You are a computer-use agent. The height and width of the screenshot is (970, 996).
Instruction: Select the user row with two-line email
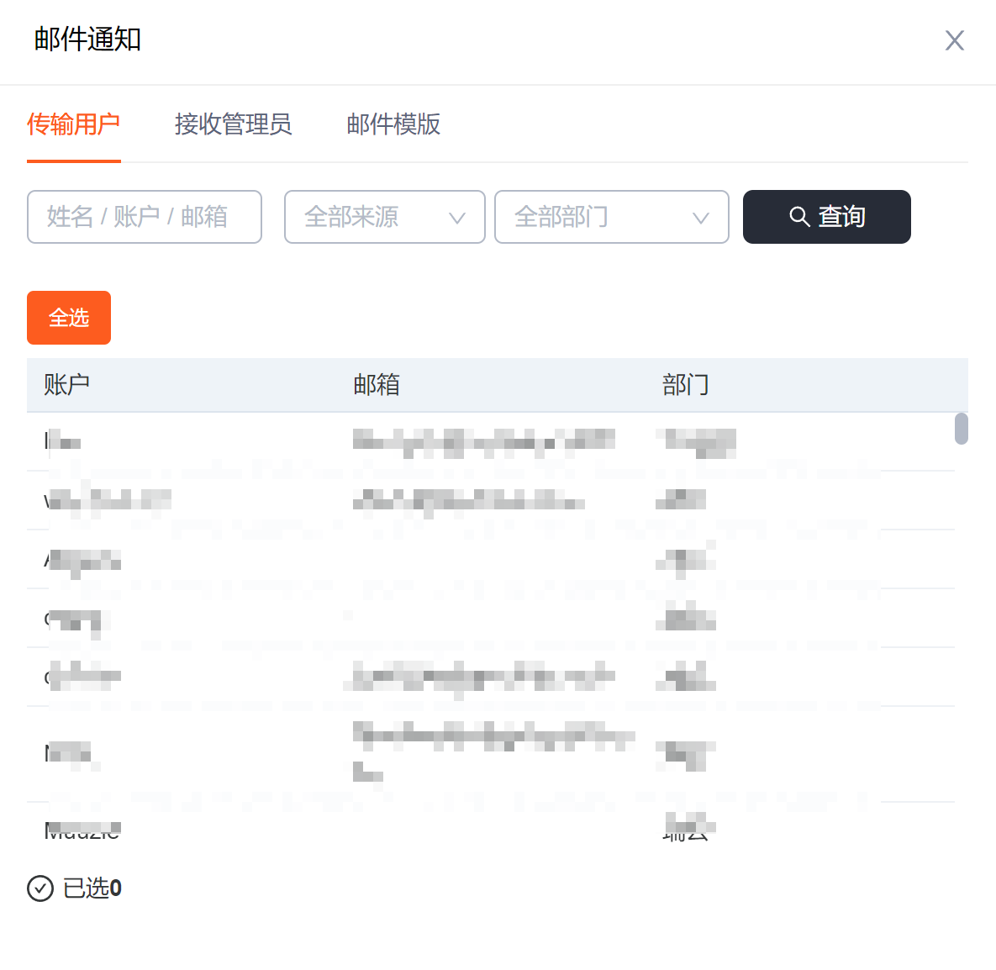[x=487, y=753]
